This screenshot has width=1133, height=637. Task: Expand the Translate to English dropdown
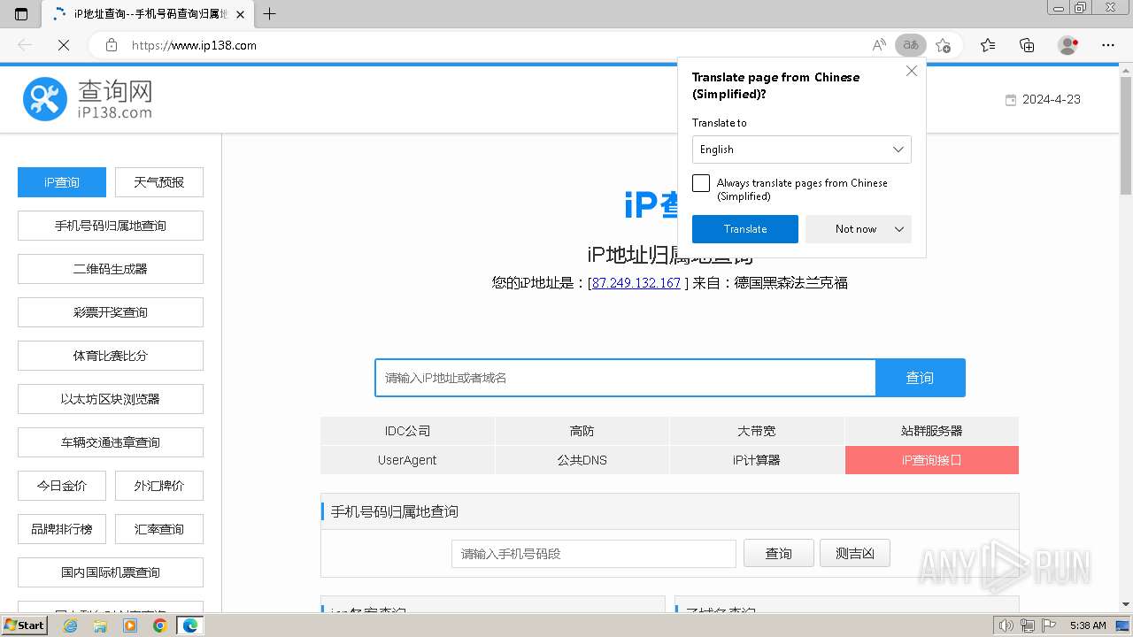click(802, 150)
